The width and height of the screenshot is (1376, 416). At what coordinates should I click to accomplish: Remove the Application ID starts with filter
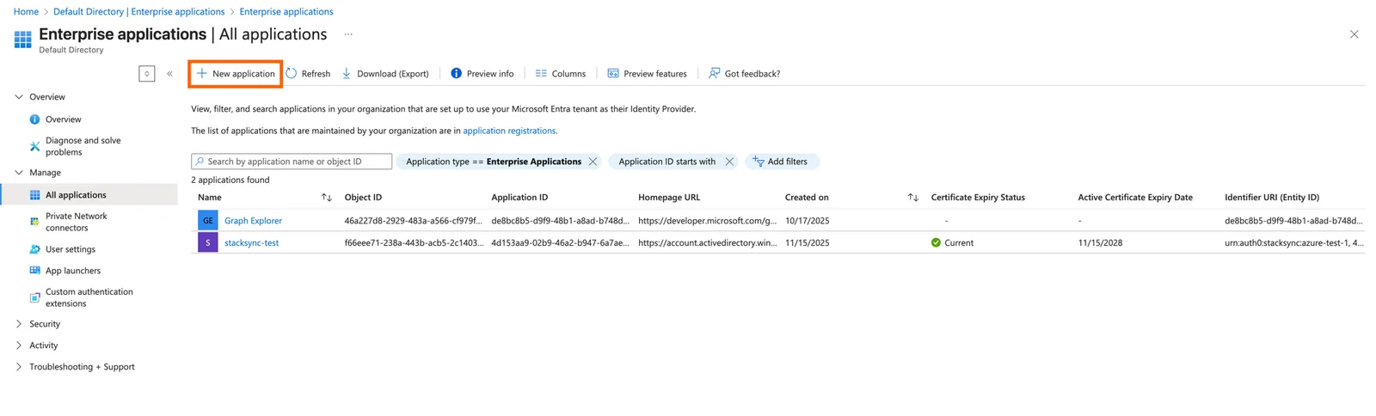pyautogui.click(x=729, y=162)
